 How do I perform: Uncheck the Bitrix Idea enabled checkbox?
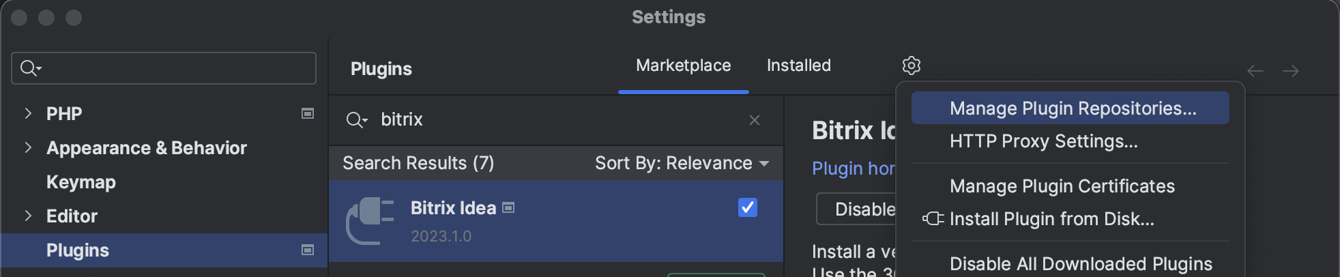[748, 207]
